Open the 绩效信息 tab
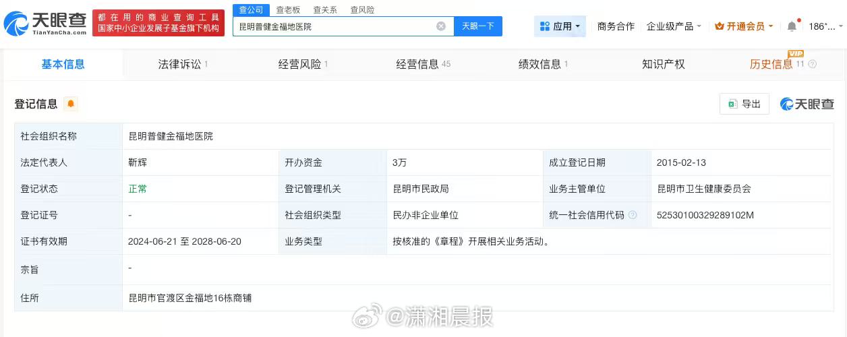The image size is (847, 337). tap(543, 64)
